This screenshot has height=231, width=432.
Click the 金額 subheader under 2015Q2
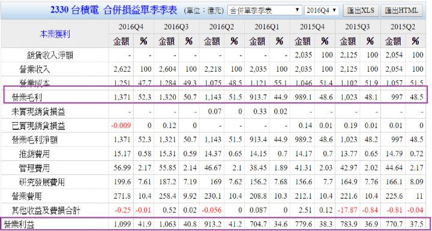[x=393, y=41]
